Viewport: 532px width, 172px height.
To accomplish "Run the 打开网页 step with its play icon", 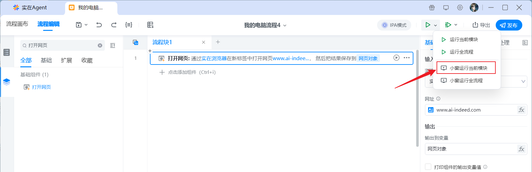I will tap(396, 58).
